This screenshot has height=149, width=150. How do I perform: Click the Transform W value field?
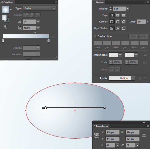point(132,133)
